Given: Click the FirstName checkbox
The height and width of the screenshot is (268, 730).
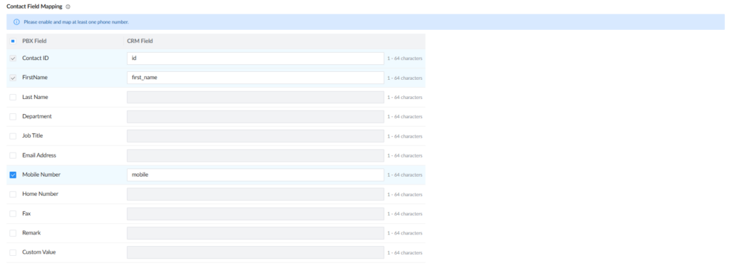Looking at the screenshot, I should point(13,78).
